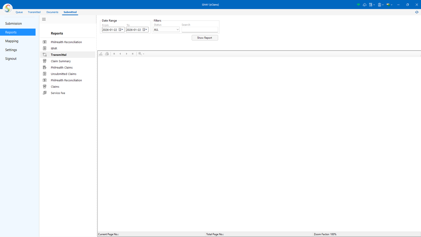
Task: Click the cloud search icon in title bar
Action: pyautogui.click(x=364, y=5)
